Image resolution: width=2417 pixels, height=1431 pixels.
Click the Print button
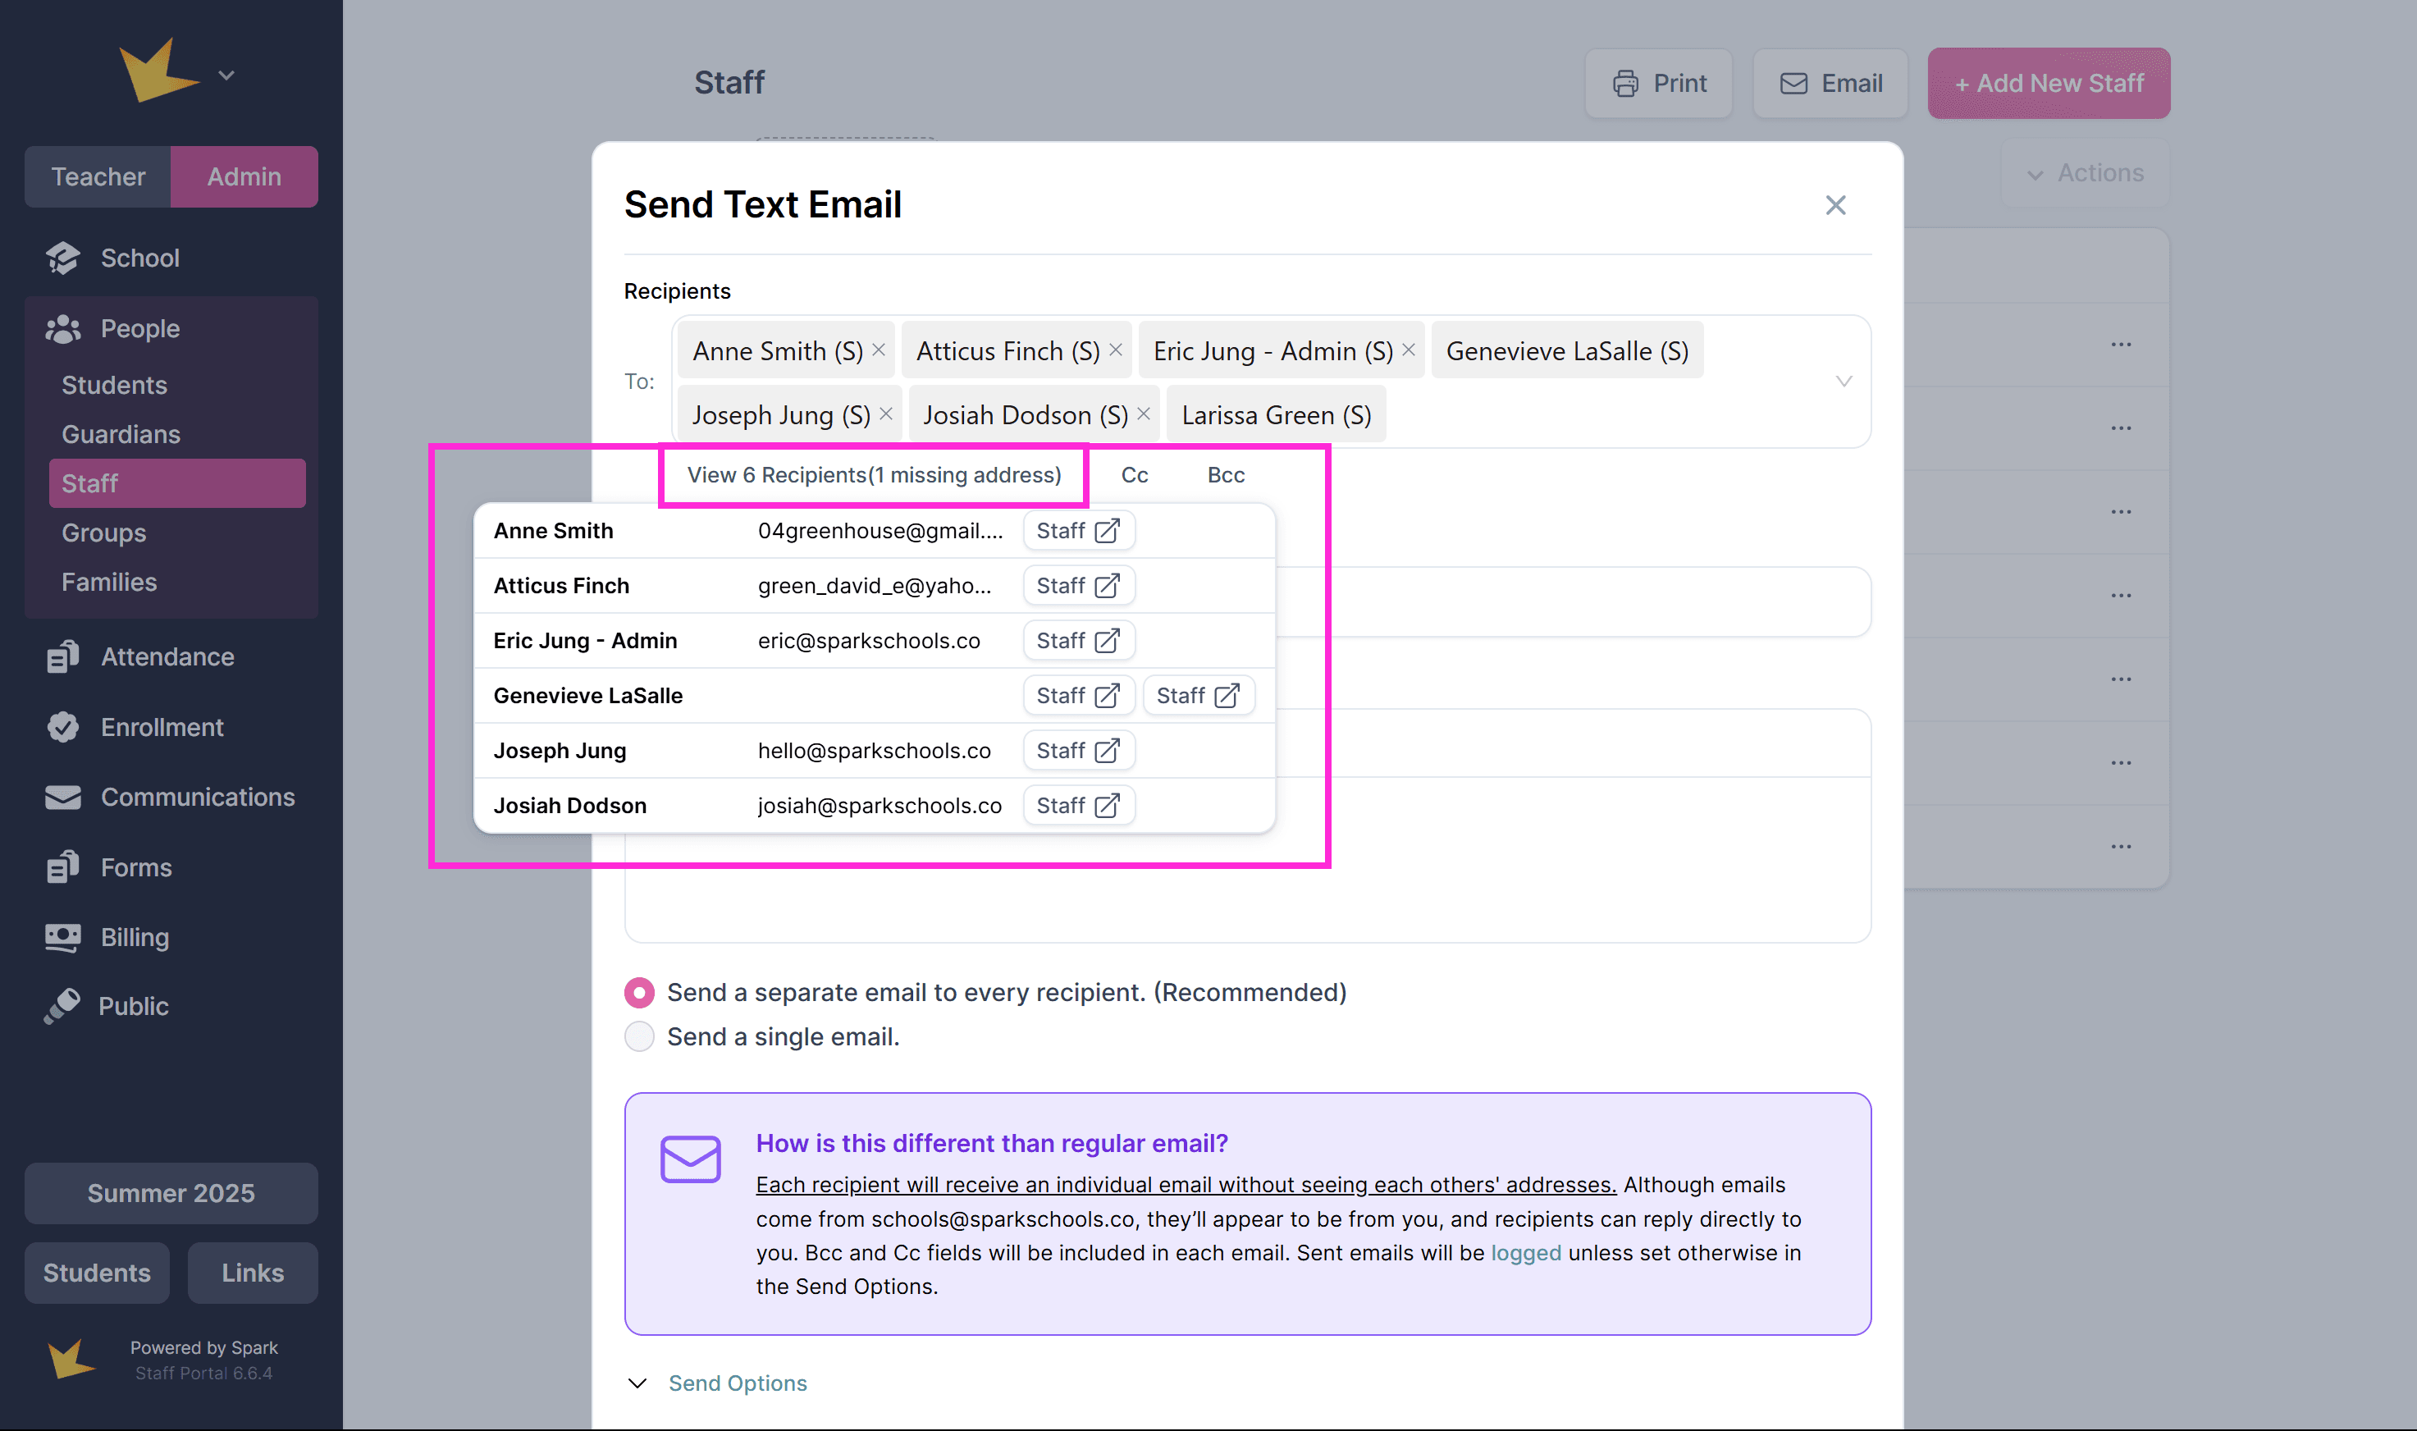1658,84
